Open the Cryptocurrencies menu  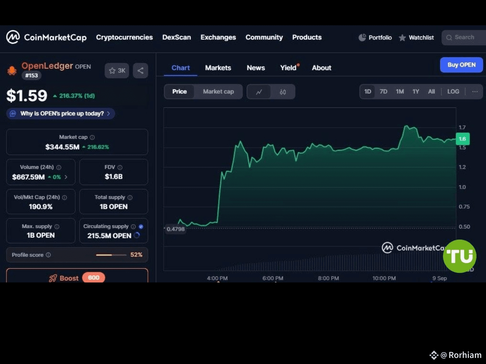124,37
